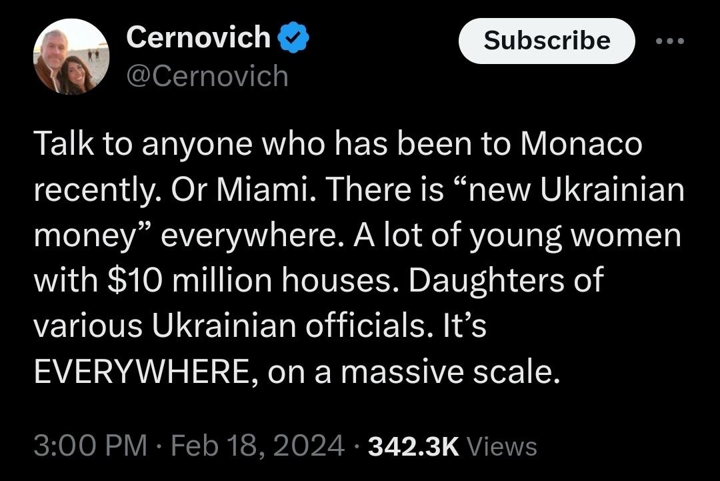720x481 pixels.
Task: Open the three-dot more options menu
Action: coord(669,41)
